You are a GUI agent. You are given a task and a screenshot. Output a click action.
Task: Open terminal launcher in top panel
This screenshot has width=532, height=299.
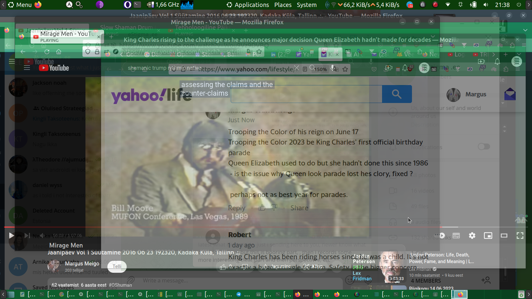pos(137,5)
